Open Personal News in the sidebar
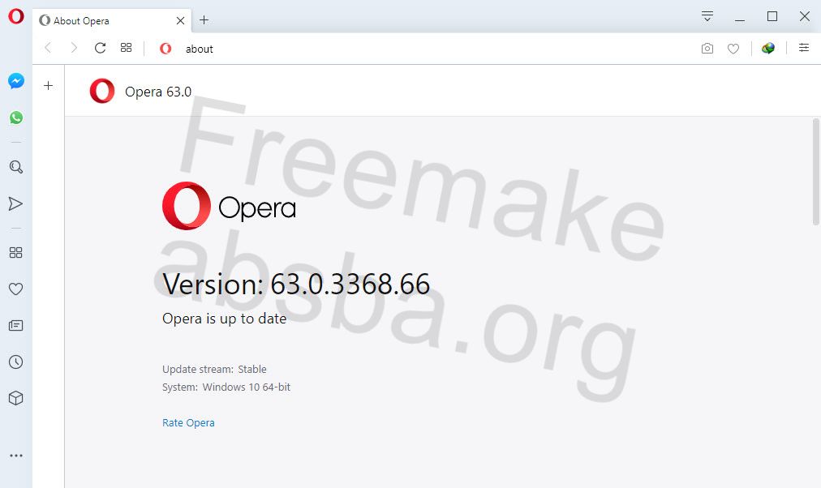821x488 pixels. [16, 325]
